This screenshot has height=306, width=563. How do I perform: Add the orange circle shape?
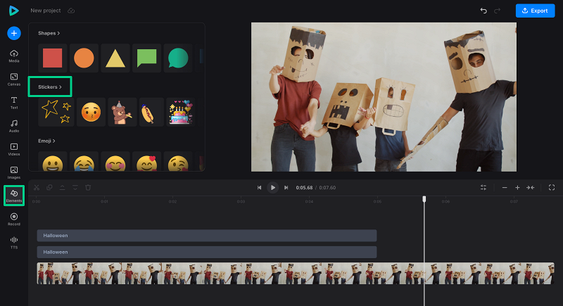tap(84, 58)
